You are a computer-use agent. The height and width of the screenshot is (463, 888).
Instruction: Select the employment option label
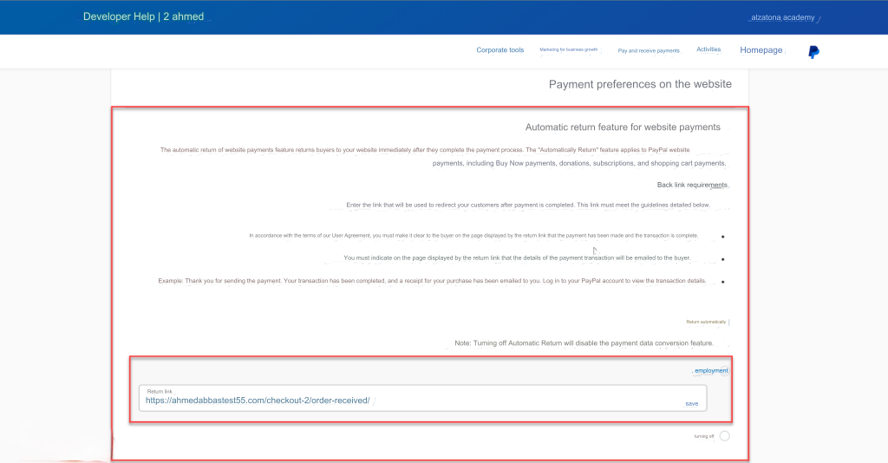[x=711, y=371]
